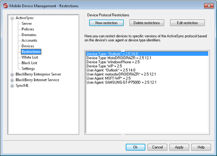This screenshot has height=156, width=217.
Task: Select User Agent SAMSUNG-GT-P7500D row
Action: (147, 82)
